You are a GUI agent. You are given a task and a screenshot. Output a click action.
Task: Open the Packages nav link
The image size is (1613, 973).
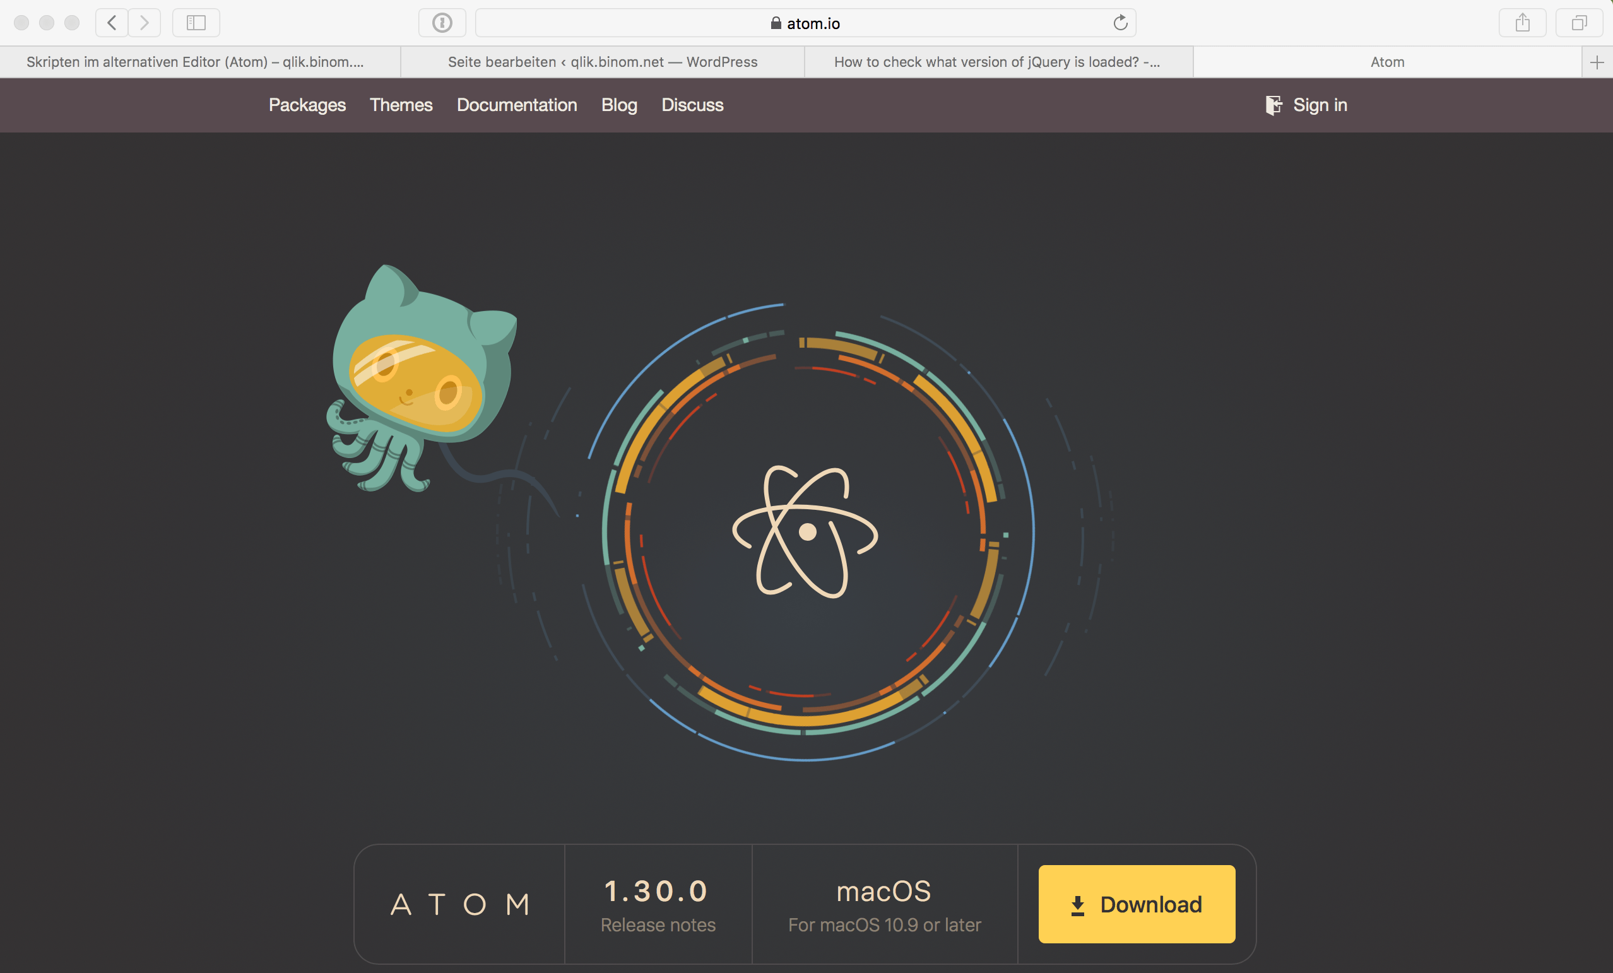pos(307,105)
